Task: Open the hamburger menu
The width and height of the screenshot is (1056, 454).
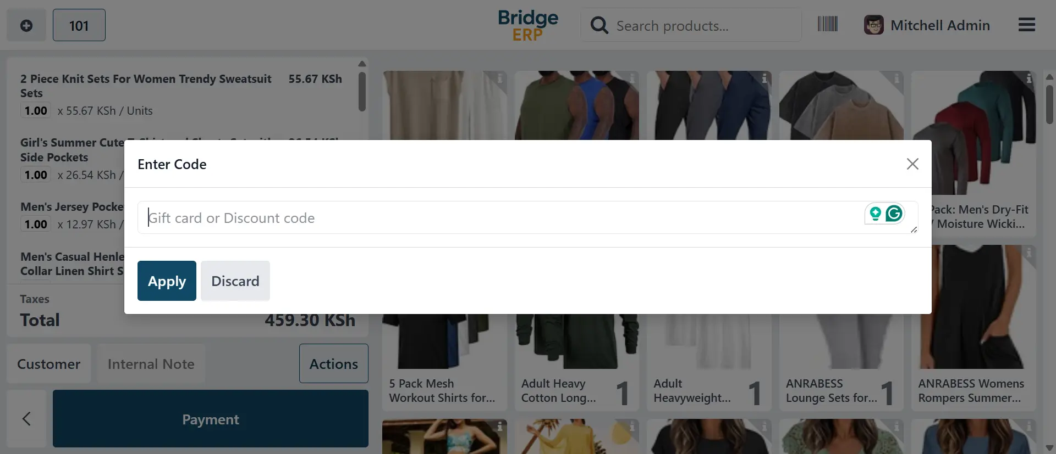Action: coord(1026,25)
